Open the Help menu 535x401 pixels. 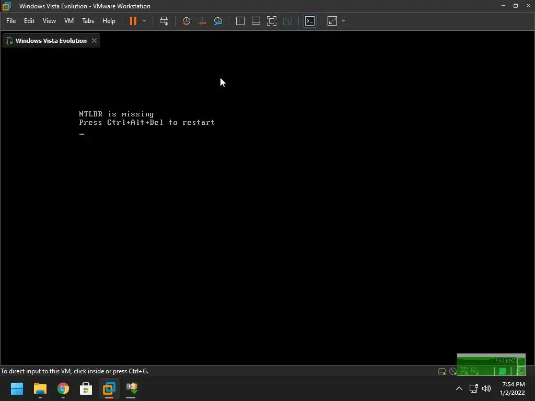click(109, 21)
